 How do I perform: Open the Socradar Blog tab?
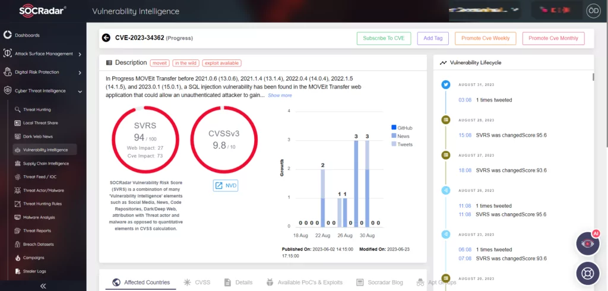(x=379, y=283)
